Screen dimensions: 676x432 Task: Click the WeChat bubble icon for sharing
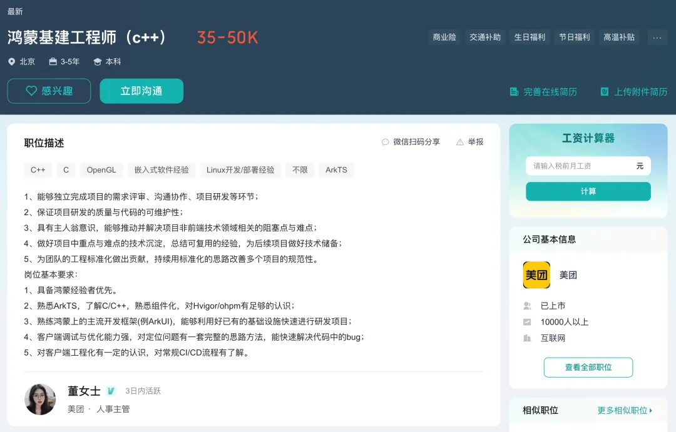tap(386, 142)
